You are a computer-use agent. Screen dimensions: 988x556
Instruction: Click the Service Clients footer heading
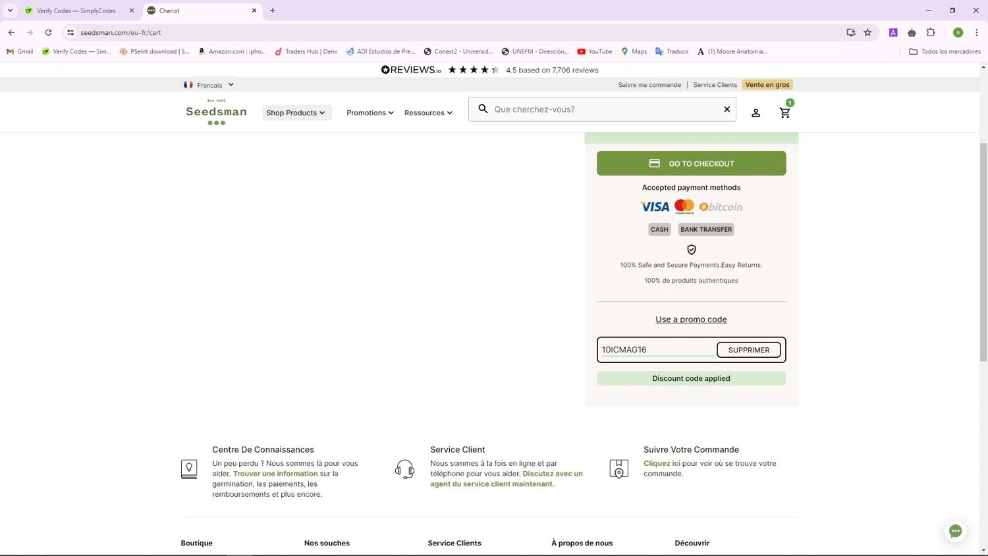click(454, 543)
